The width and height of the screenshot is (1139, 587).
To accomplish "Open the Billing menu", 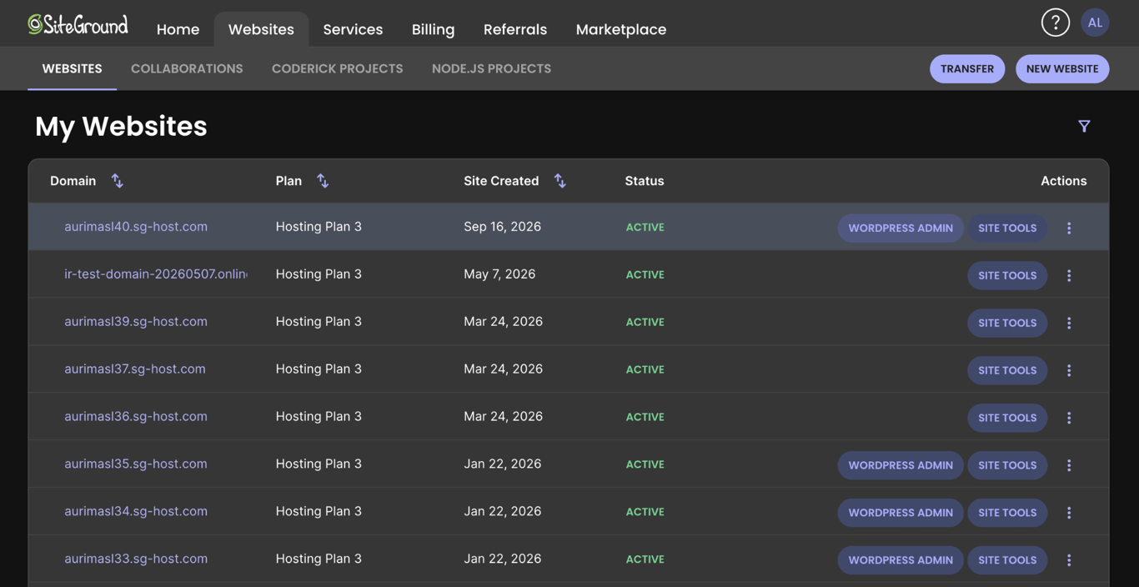I will (x=434, y=29).
